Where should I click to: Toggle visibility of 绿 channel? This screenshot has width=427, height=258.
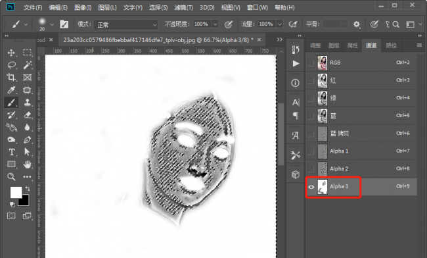(x=311, y=99)
